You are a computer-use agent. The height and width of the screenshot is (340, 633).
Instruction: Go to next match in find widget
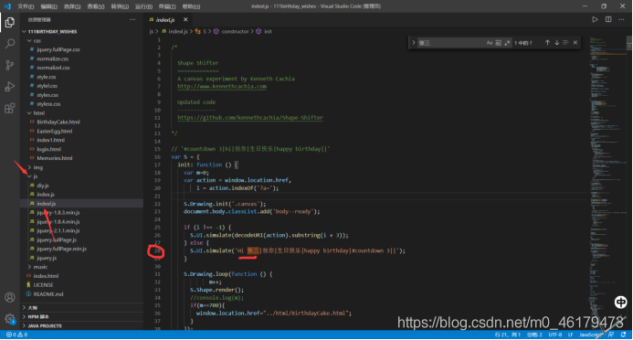pyautogui.click(x=556, y=42)
